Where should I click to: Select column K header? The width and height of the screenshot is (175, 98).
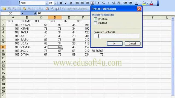(x=153, y=17)
